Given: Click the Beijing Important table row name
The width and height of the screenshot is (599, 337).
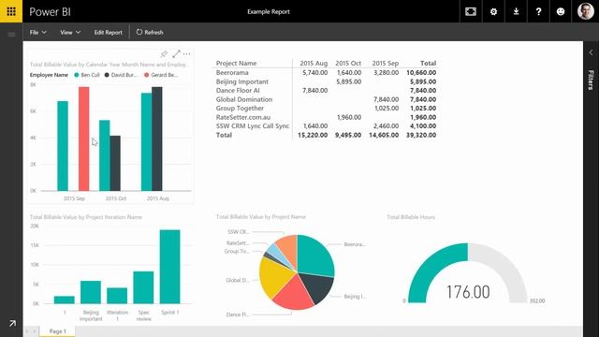Looking at the screenshot, I should click(x=242, y=81).
